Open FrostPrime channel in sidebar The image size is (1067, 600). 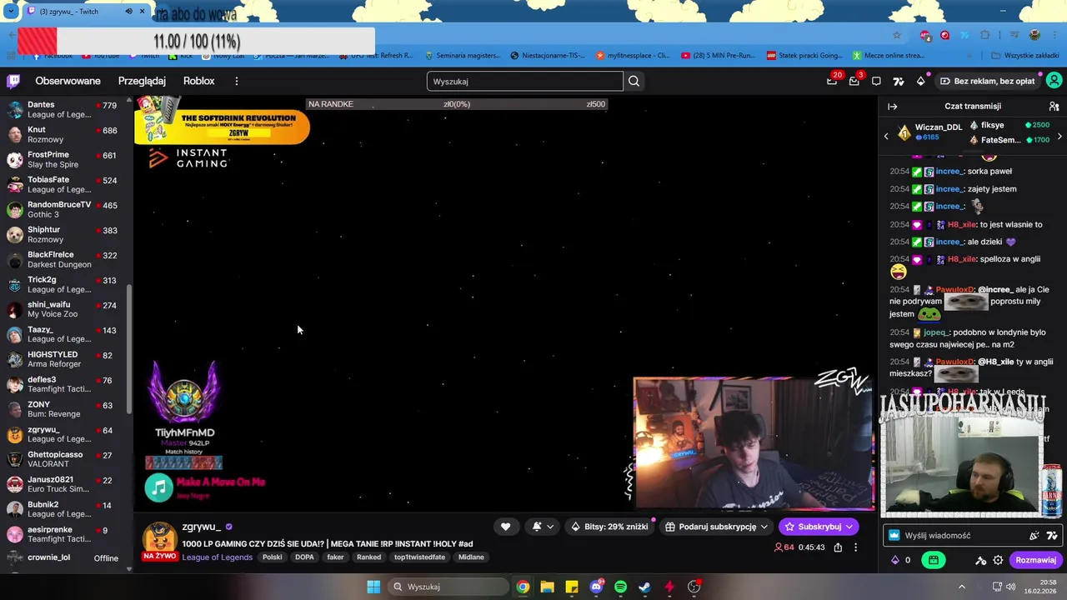(x=63, y=159)
